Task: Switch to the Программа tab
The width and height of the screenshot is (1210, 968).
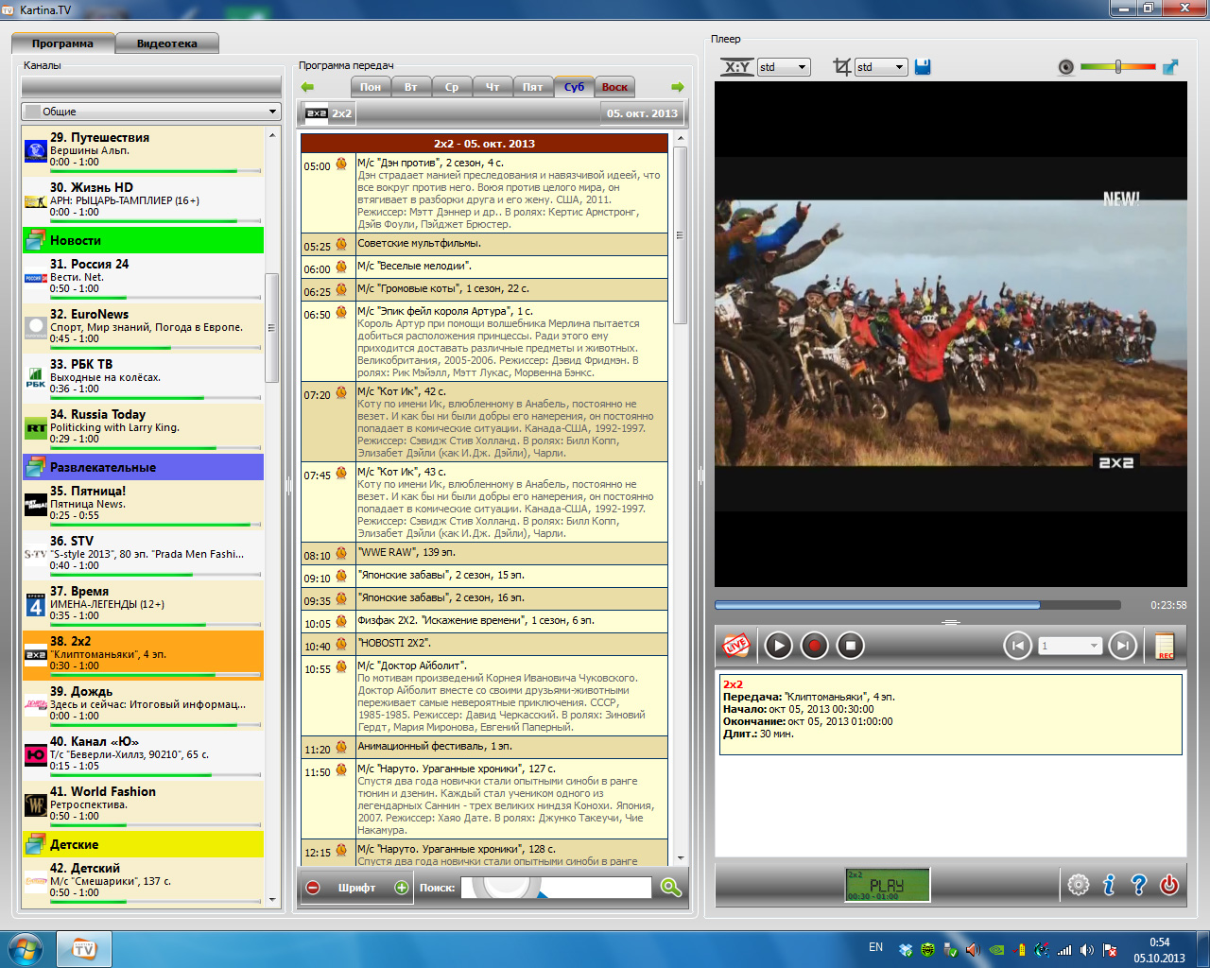Action: 63,43
